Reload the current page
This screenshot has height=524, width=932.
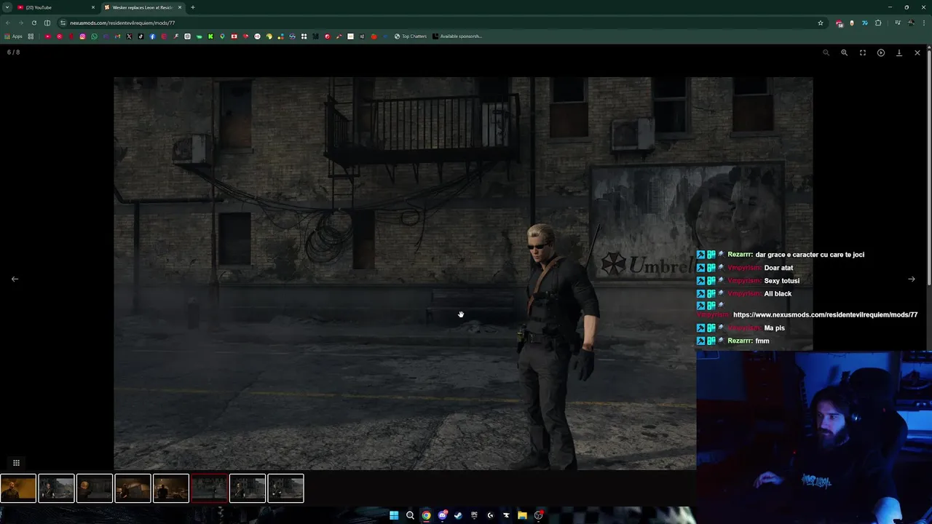(33, 23)
